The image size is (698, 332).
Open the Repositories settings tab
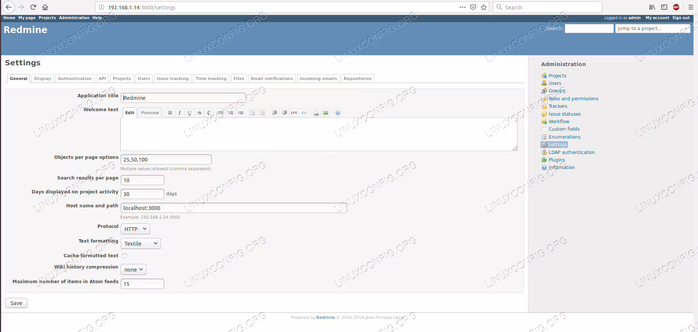pyautogui.click(x=358, y=78)
